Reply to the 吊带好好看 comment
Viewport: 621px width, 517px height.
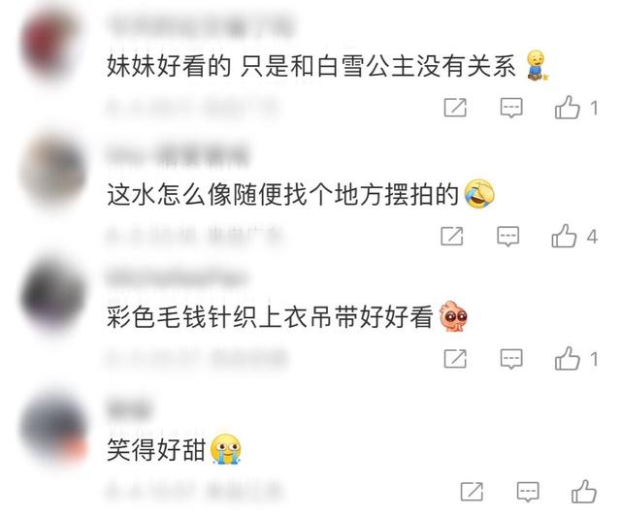click(x=511, y=359)
